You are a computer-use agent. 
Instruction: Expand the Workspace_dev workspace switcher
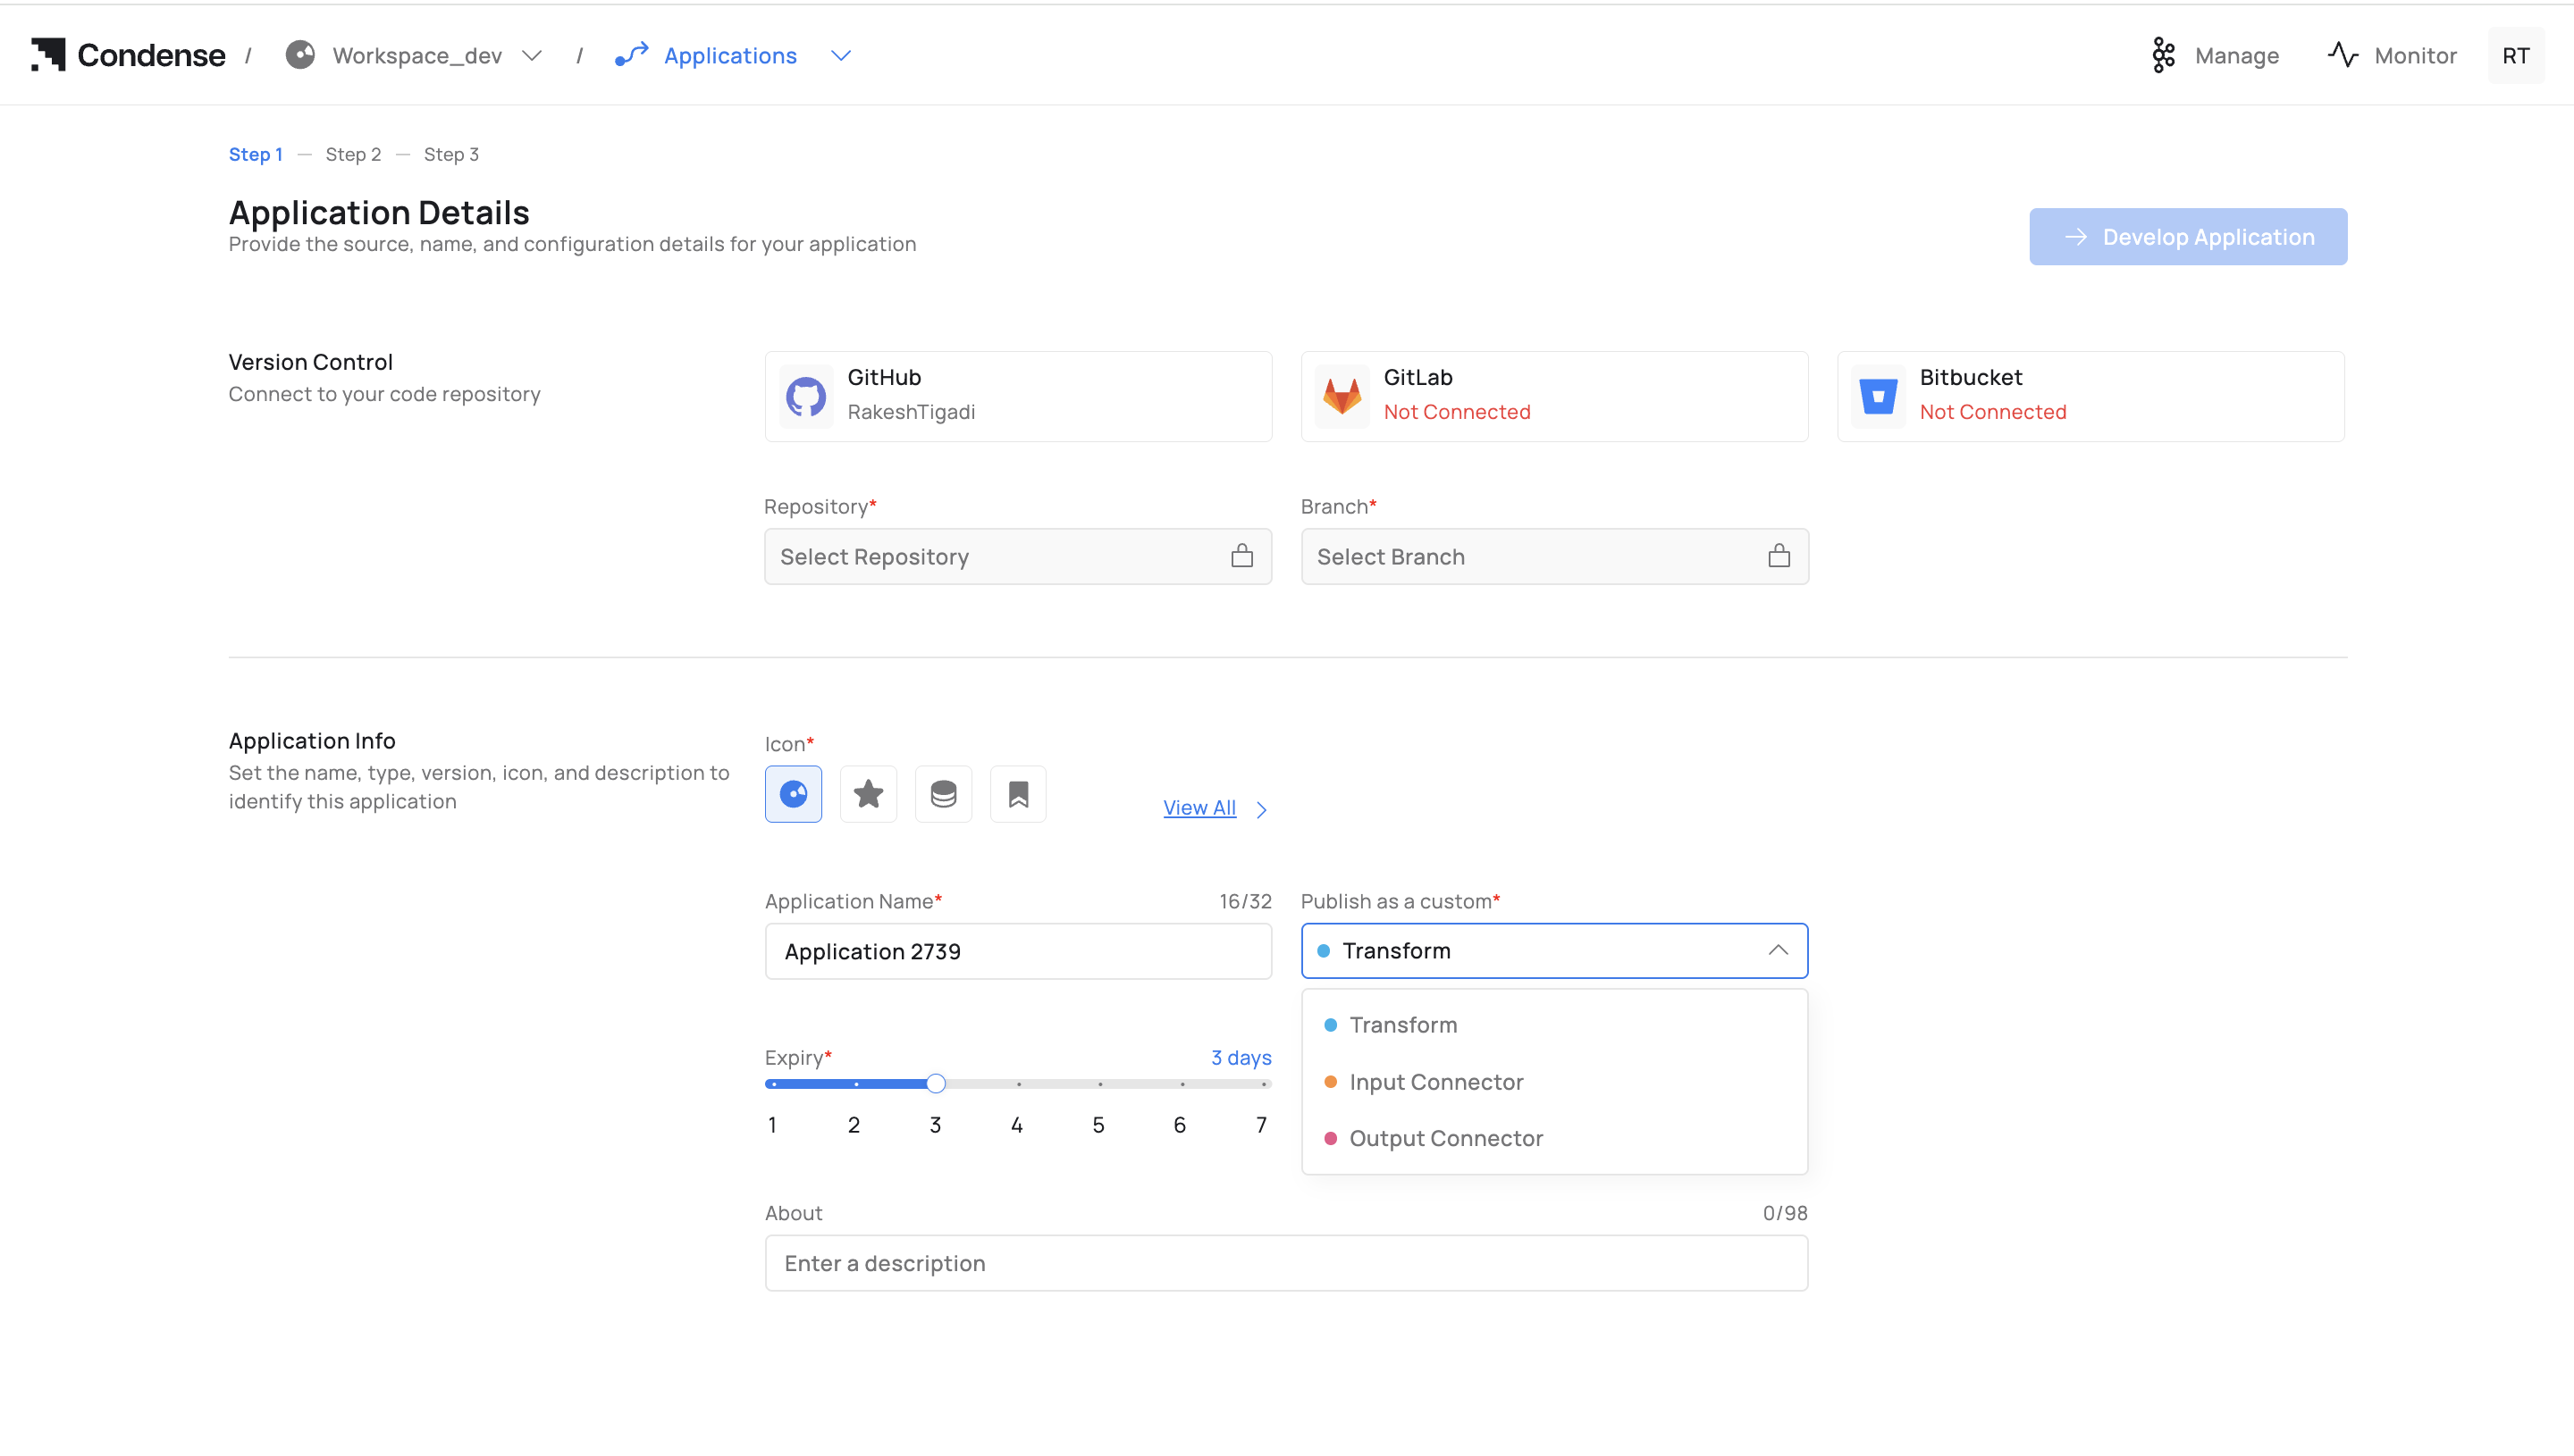[531, 56]
